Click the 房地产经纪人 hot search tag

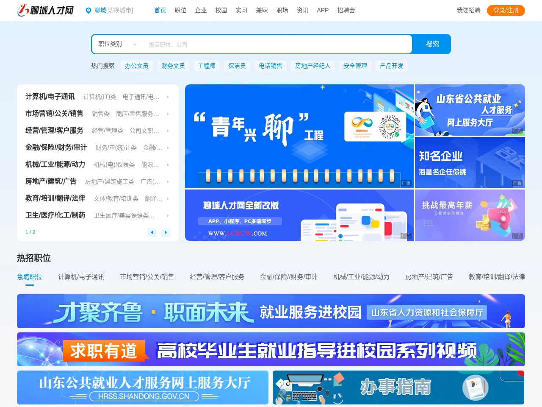click(x=313, y=66)
